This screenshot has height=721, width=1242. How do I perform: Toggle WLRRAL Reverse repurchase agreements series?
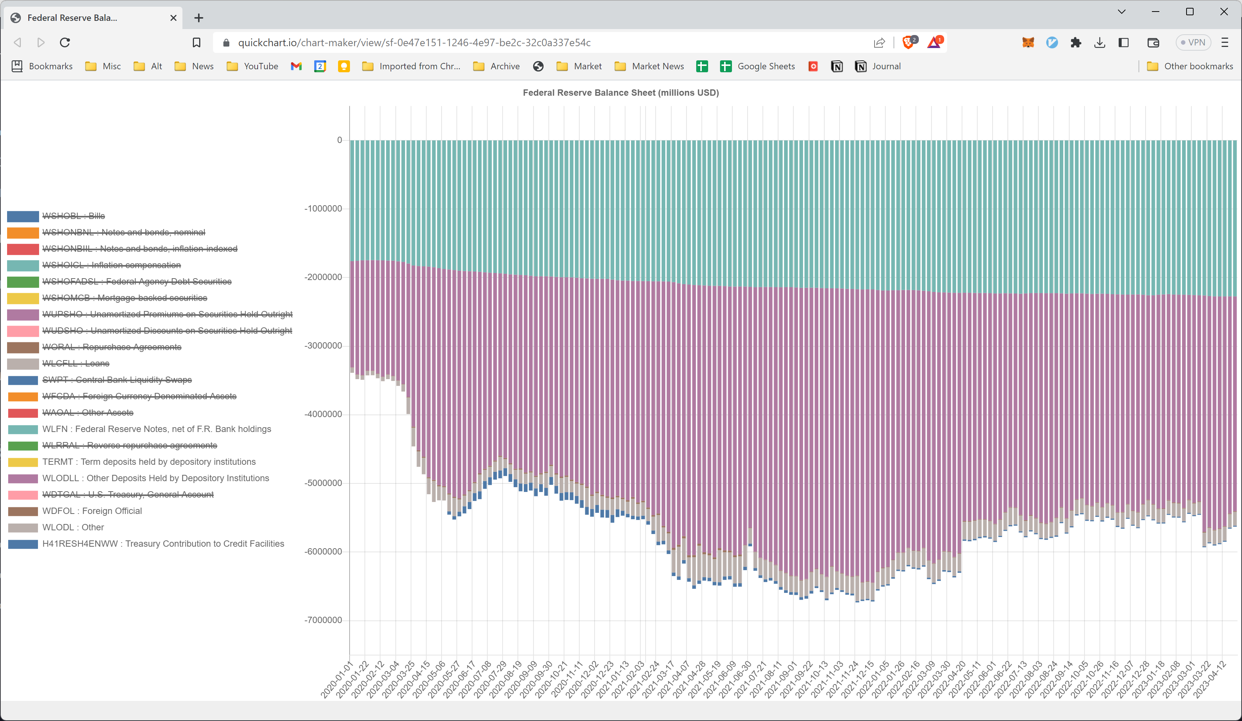click(129, 445)
